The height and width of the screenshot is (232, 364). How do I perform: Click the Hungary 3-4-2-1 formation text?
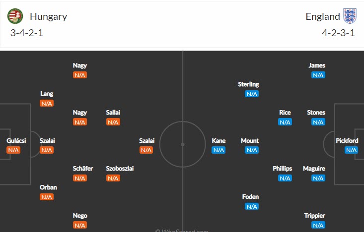30,33
